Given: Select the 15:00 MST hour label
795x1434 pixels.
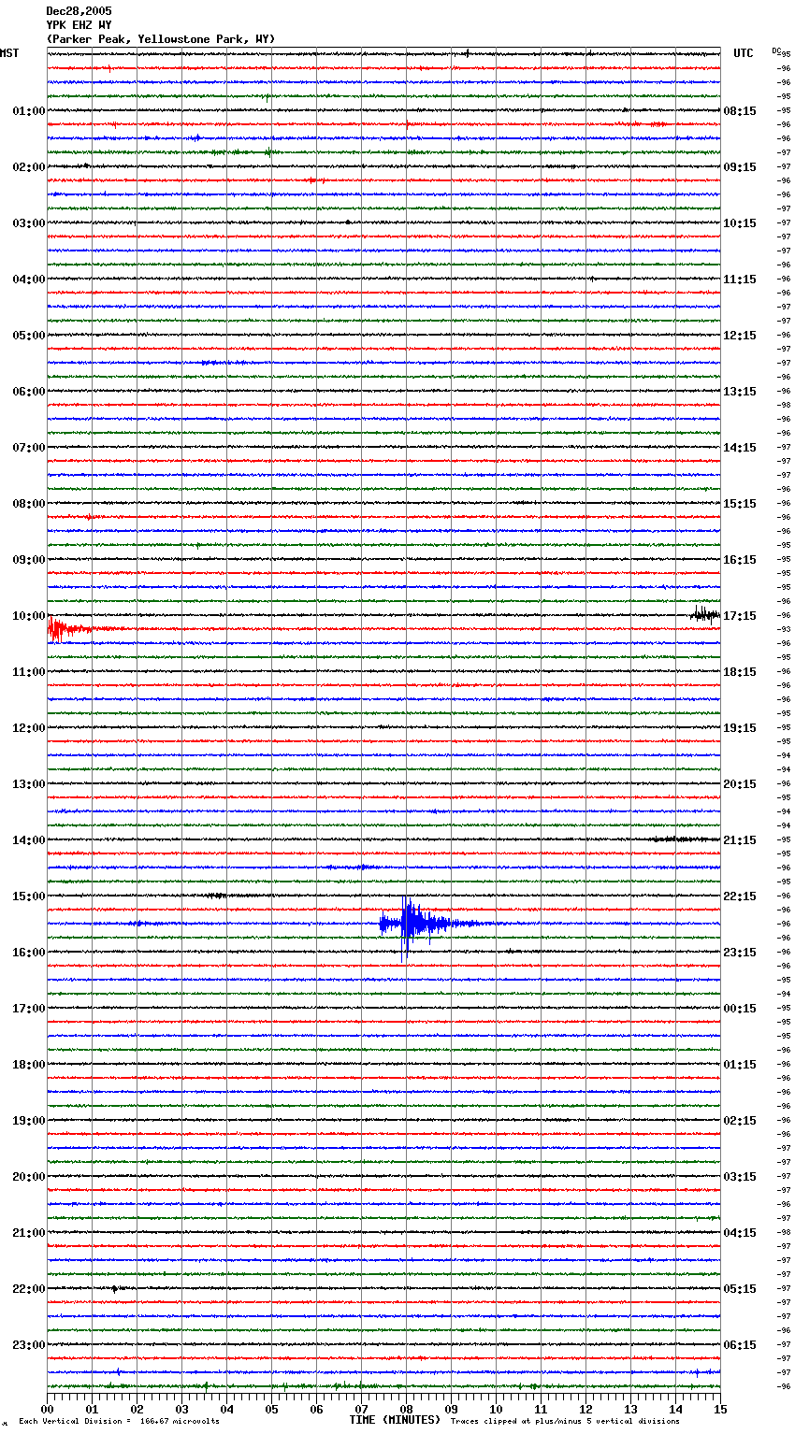Looking at the screenshot, I should tap(29, 896).
